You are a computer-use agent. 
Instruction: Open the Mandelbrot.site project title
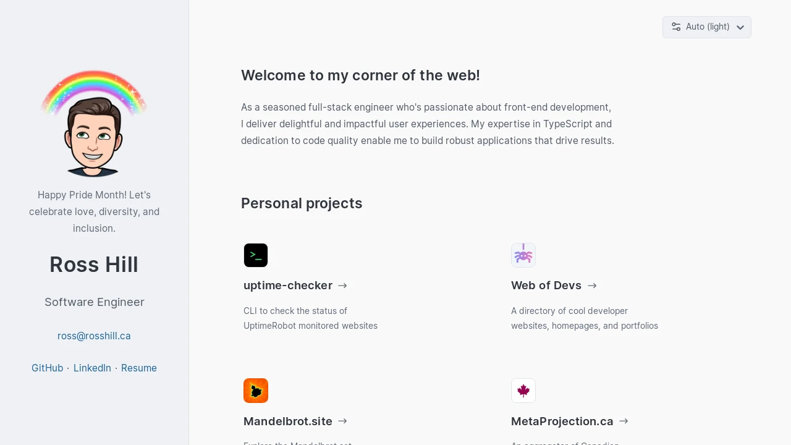[288, 422]
